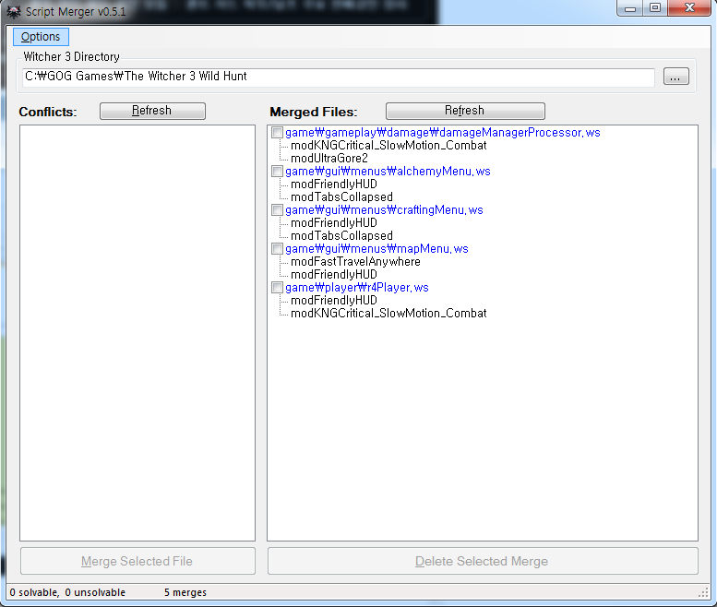The image size is (717, 607).
Task: Refresh the Conflicts list
Action: coord(152,111)
